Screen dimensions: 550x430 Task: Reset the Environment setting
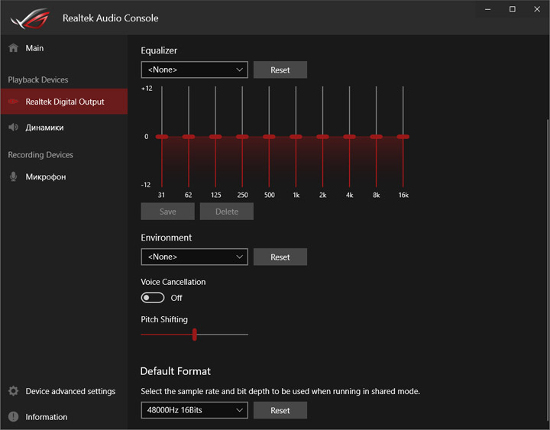[280, 257]
